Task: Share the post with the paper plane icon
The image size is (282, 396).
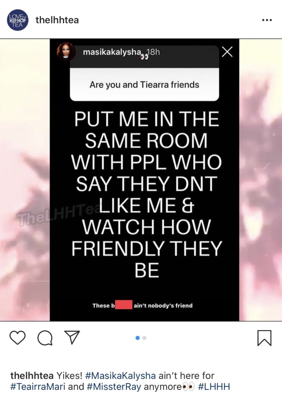Action: [x=72, y=337]
